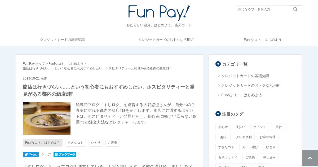Click the Tweet share button
The width and height of the screenshot is (318, 167).
[x=31, y=155]
